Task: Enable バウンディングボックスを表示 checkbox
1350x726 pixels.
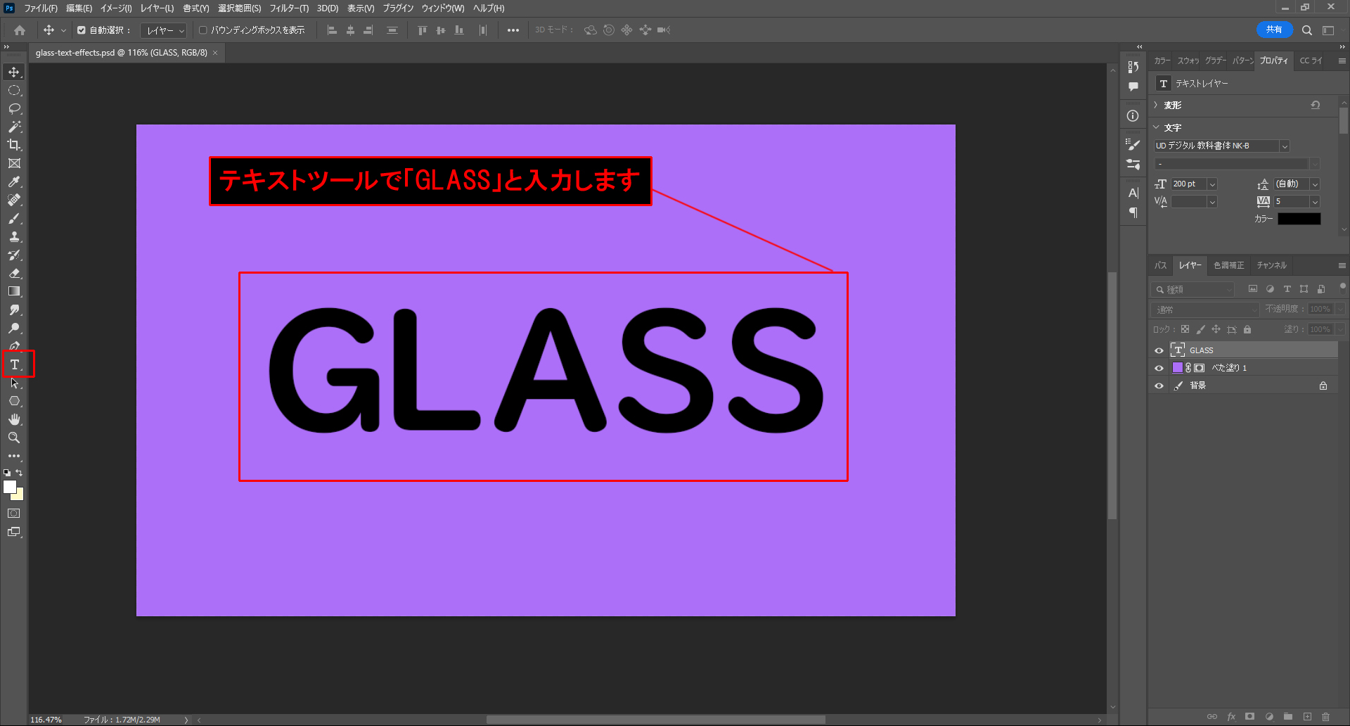Action: pos(203,30)
